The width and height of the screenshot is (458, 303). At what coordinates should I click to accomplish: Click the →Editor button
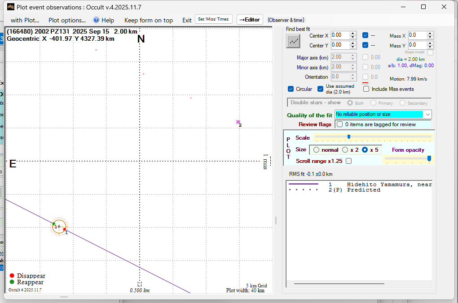coord(250,20)
